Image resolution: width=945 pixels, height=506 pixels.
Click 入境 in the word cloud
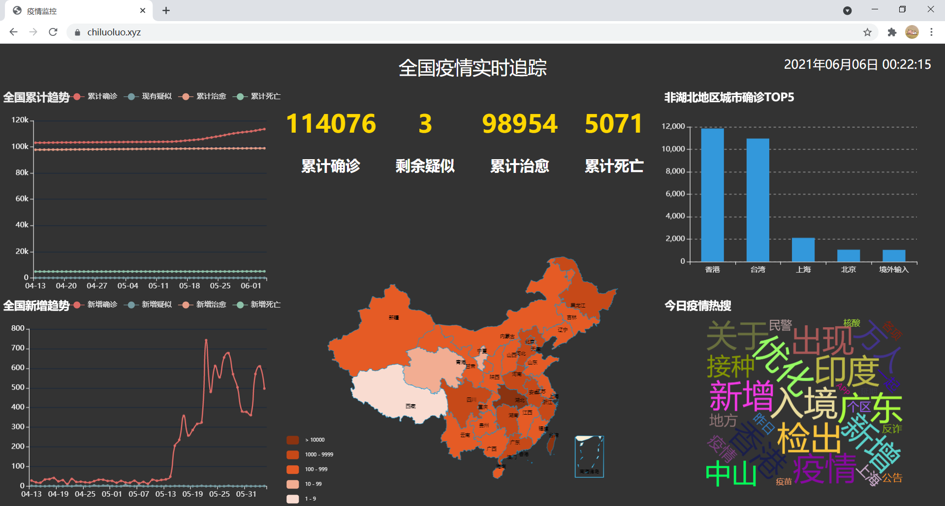click(x=804, y=403)
